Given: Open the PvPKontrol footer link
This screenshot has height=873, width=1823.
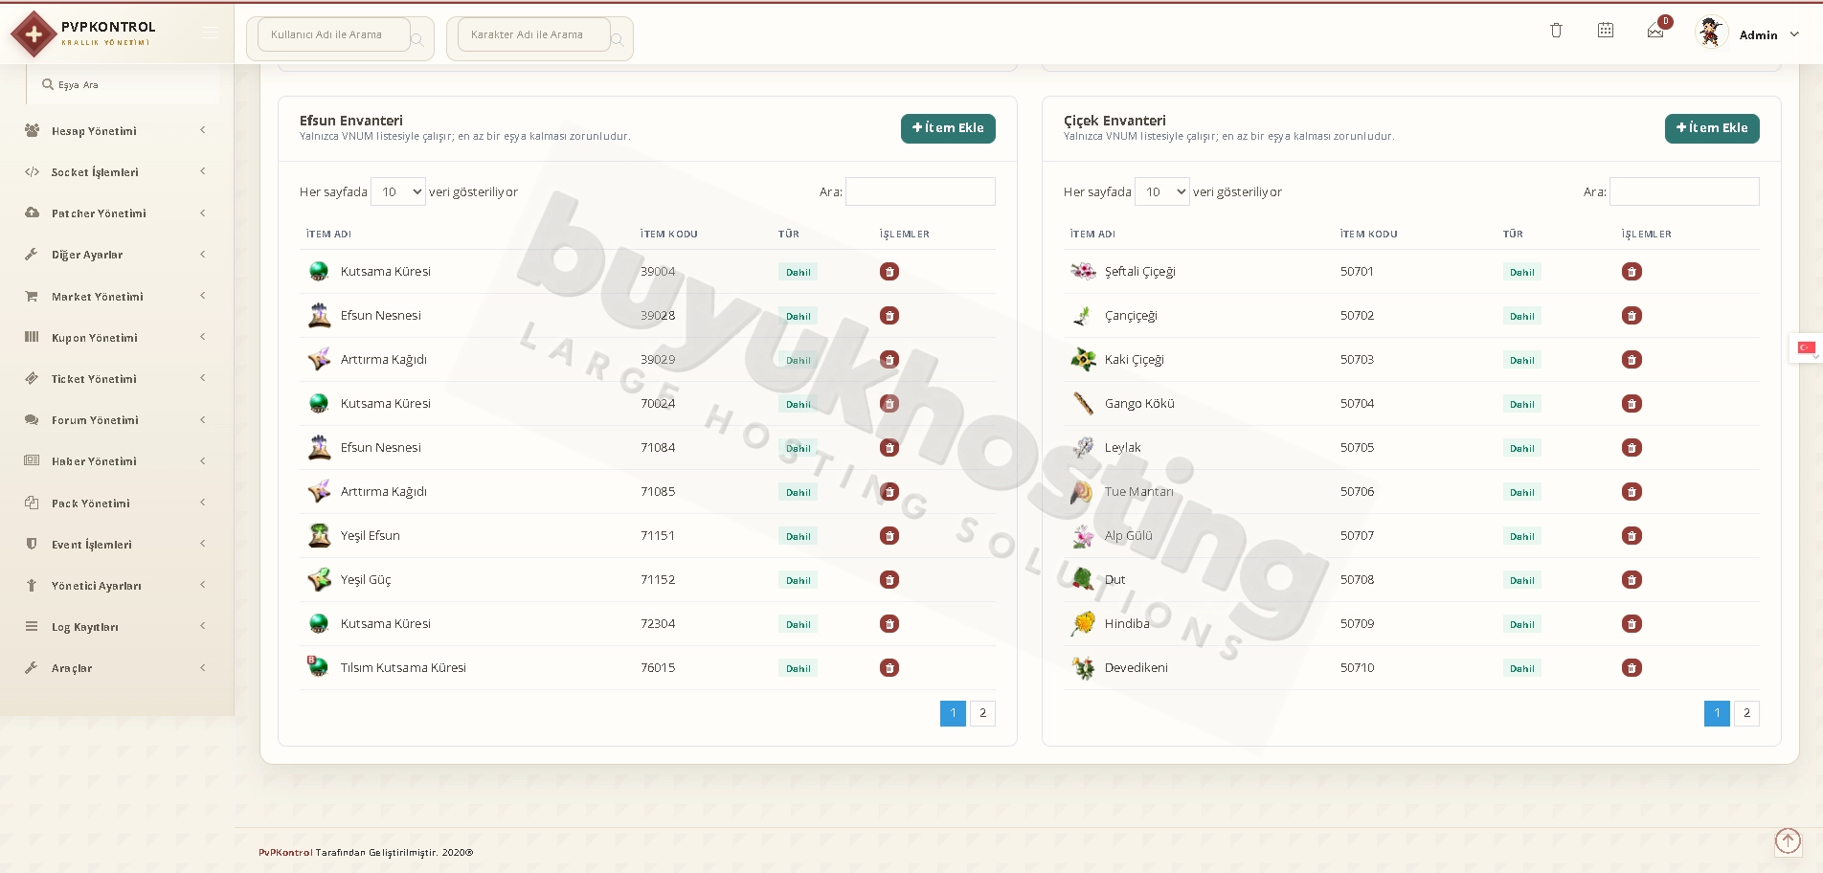Looking at the screenshot, I should coord(285,853).
